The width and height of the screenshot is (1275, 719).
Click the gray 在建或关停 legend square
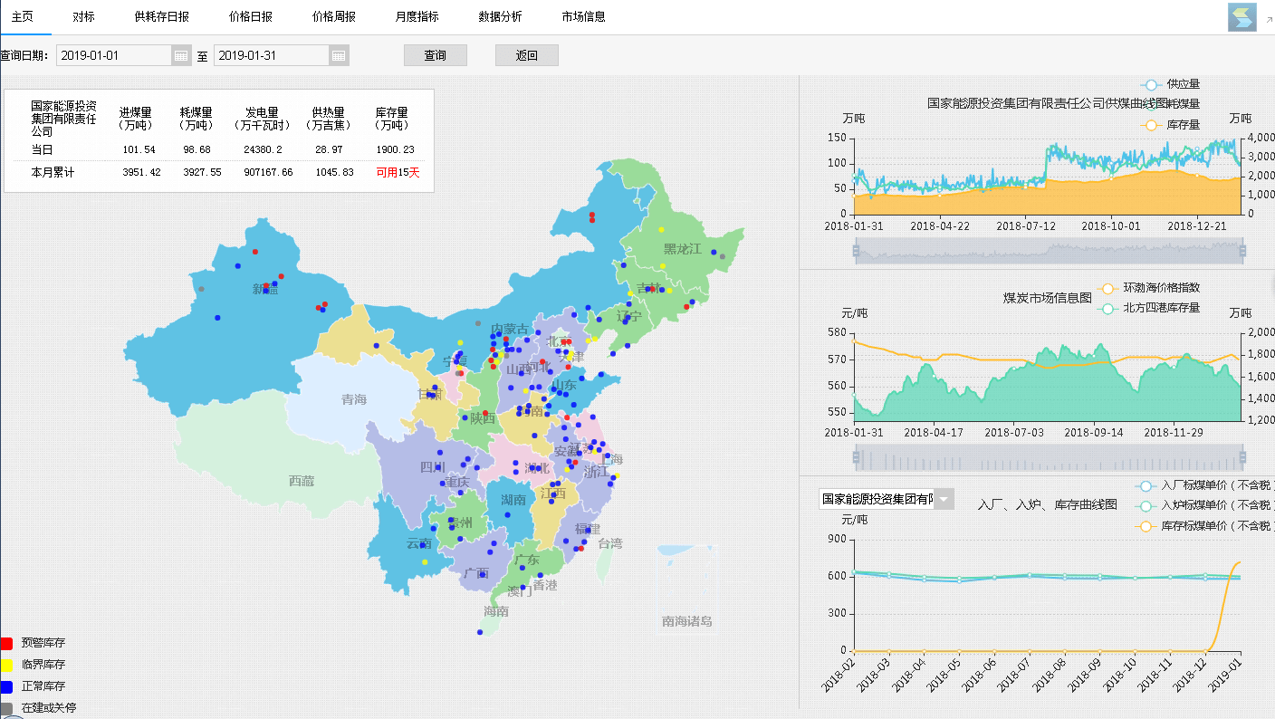pos(7,708)
